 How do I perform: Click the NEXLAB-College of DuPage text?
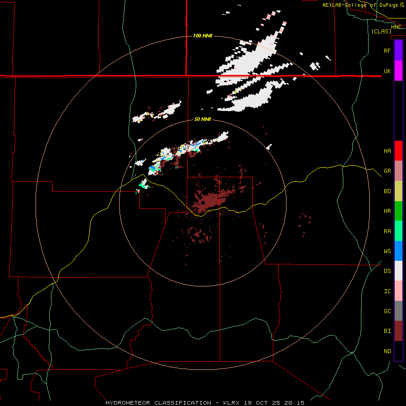click(360, 5)
